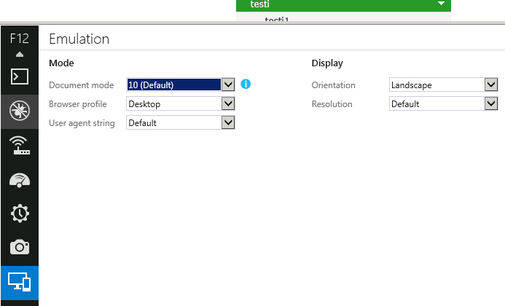
Task: Click the Emulation panel heading
Action: coord(79,39)
